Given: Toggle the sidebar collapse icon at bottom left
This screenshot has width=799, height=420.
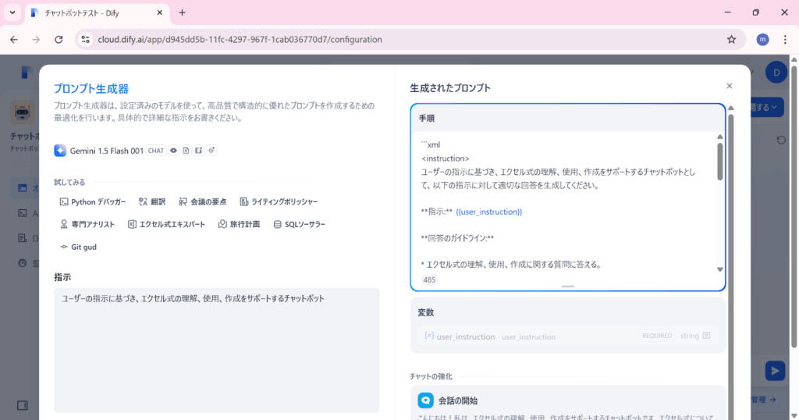Looking at the screenshot, I should tap(23, 405).
